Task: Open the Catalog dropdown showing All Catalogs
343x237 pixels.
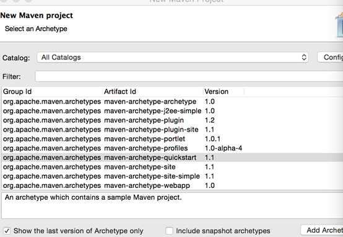Action: coord(173,58)
